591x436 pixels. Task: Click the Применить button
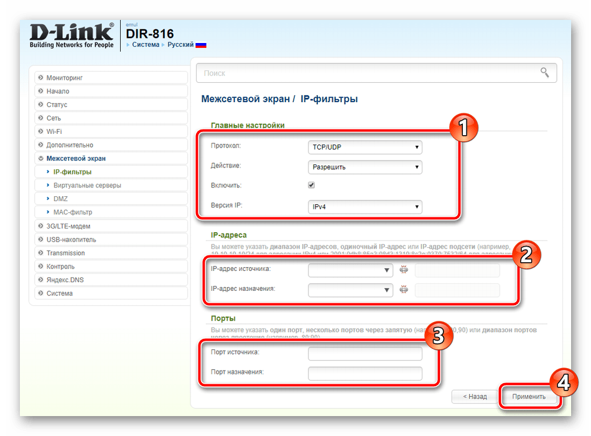pos(529,396)
